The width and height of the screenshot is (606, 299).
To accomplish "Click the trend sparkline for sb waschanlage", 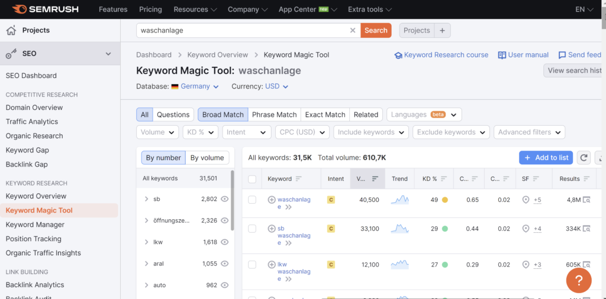I will 399,229.
